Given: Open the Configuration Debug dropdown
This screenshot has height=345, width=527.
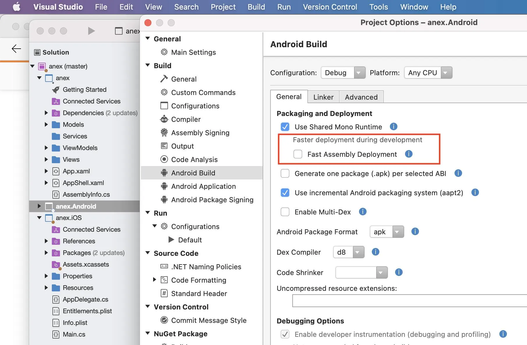Looking at the screenshot, I should [x=343, y=73].
